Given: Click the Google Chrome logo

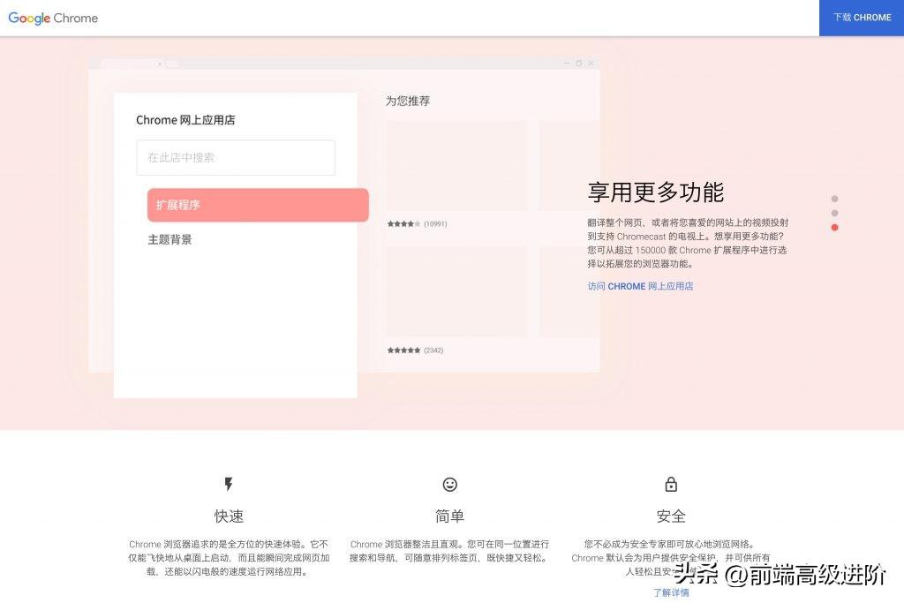Looking at the screenshot, I should click(53, 18).
